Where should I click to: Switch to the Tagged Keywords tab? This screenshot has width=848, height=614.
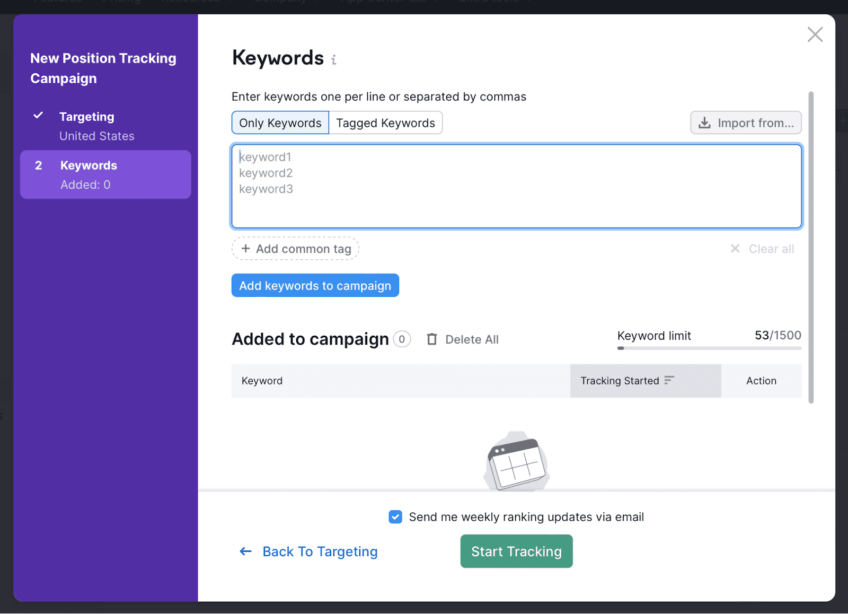pyautogui.click(x=386, y=122)
